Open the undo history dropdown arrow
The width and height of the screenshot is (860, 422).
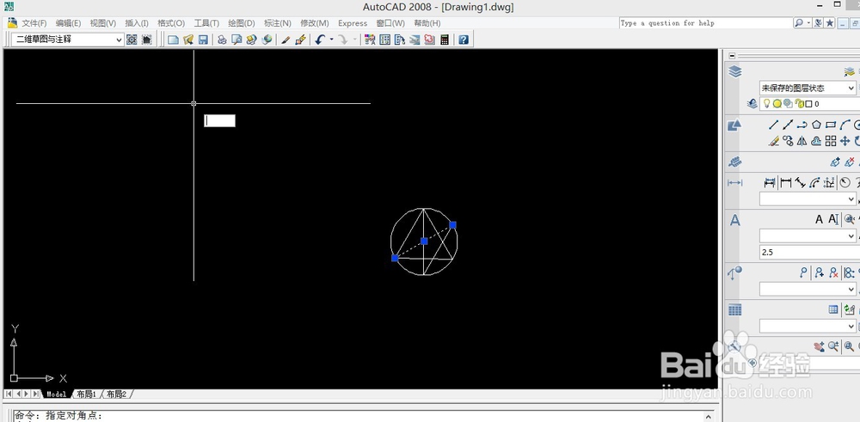coord(331,40)
